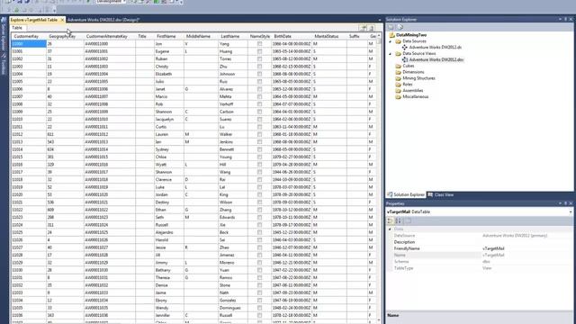Toggle NameStyle checkbox for customer 11000
The width and height of the screenshot is (576, 324).
pos(260,44)
